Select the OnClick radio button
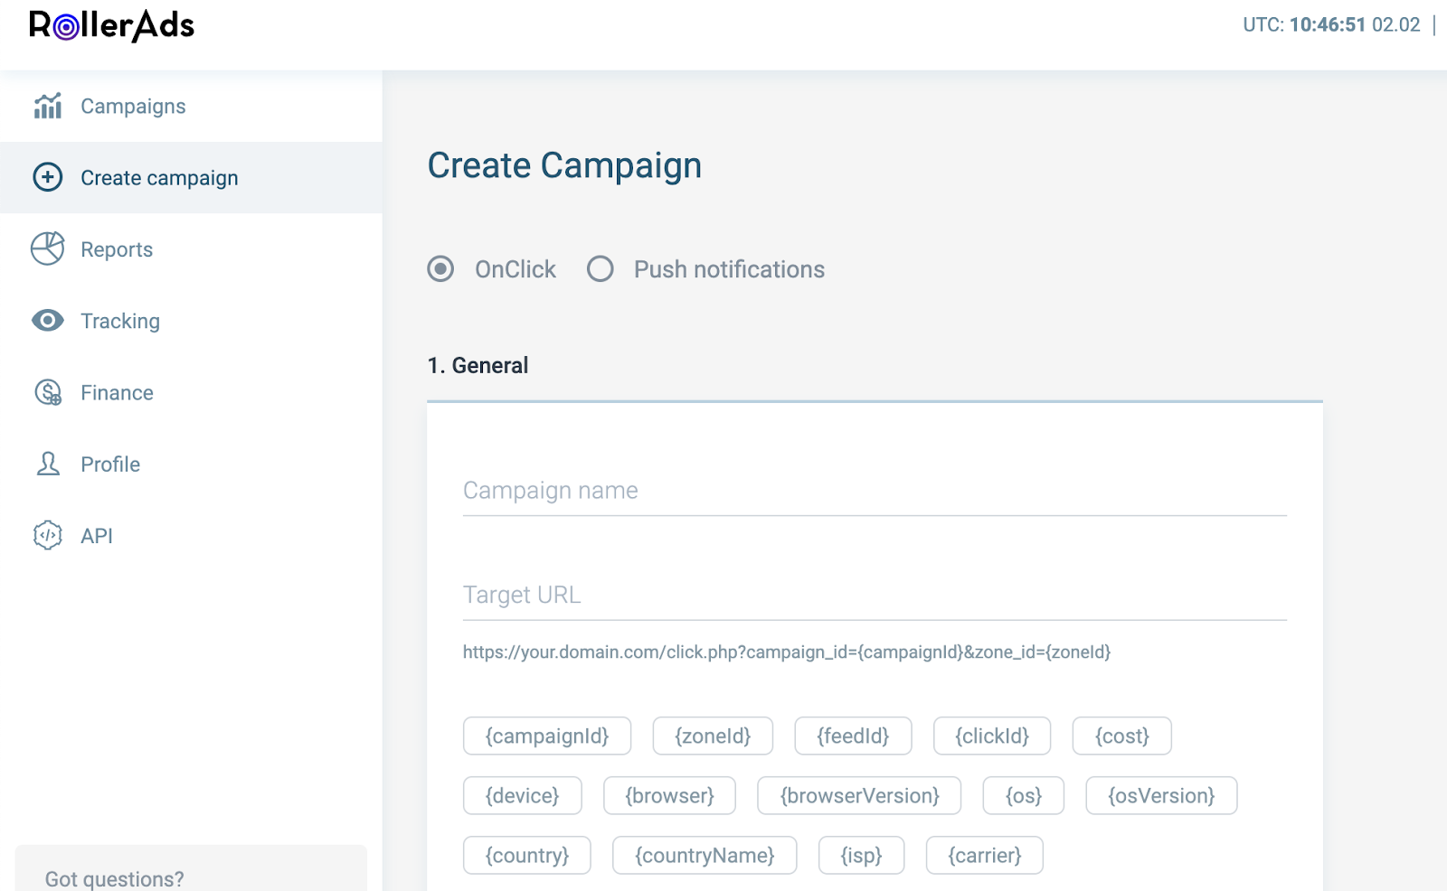The width and height of the screenshot is (1447, 891). (x=440, y=269)
